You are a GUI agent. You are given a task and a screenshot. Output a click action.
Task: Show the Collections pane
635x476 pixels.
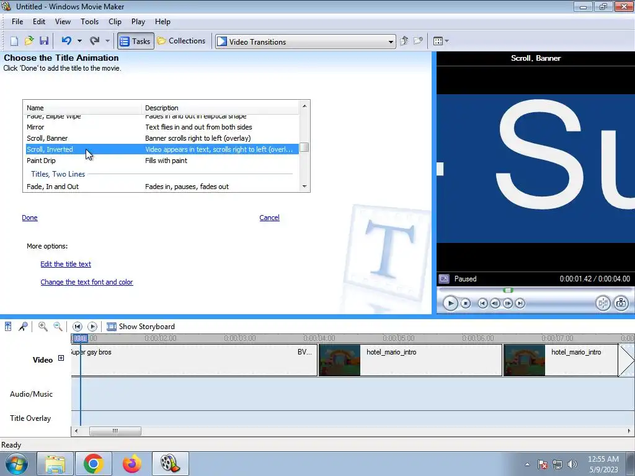(x=182, y=41)
